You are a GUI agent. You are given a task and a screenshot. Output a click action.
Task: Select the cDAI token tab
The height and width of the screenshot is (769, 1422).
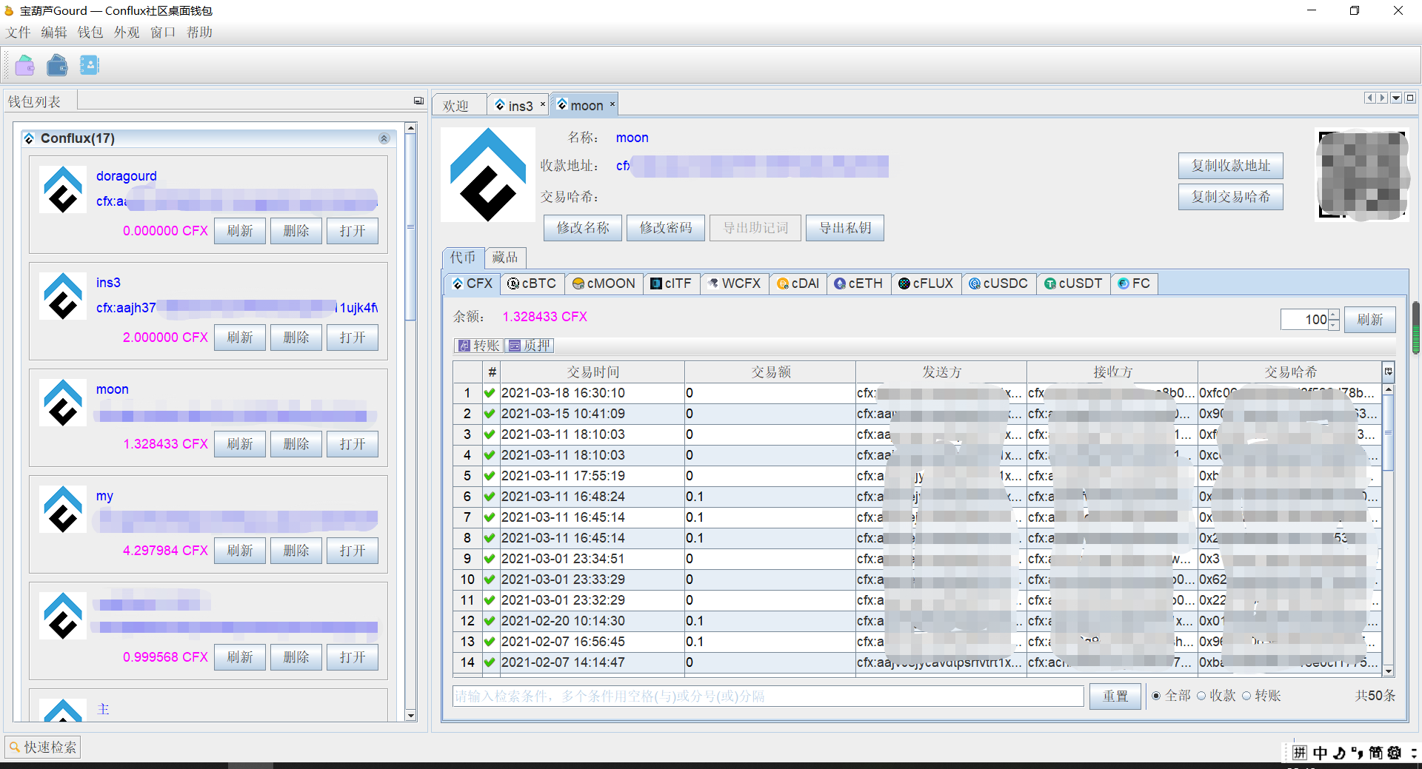click(798, 283)
